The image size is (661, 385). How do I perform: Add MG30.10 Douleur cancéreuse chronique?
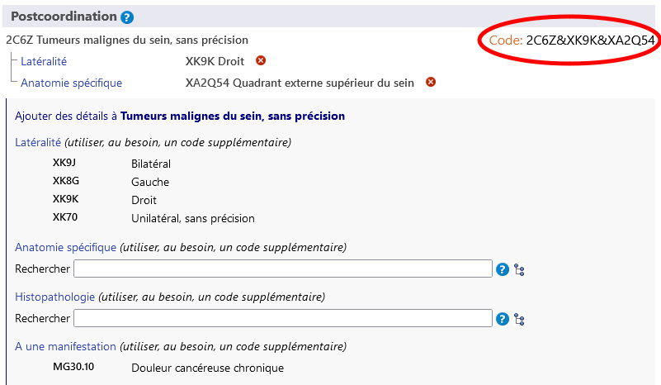point(206,368)
